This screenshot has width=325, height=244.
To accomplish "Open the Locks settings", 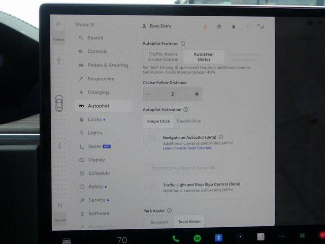I will [x=92, y=119].
